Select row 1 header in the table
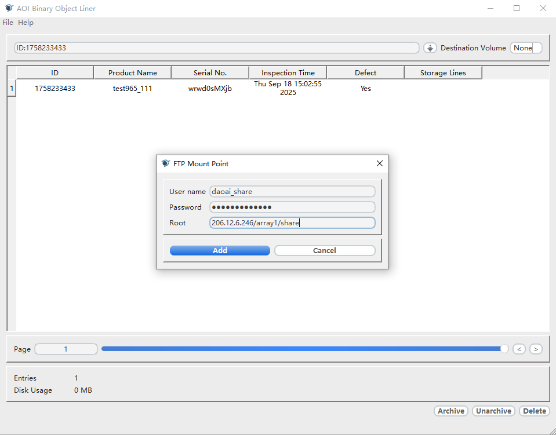Image resolution: width=556 pixels, height=435 pixels. click(11, 89)
